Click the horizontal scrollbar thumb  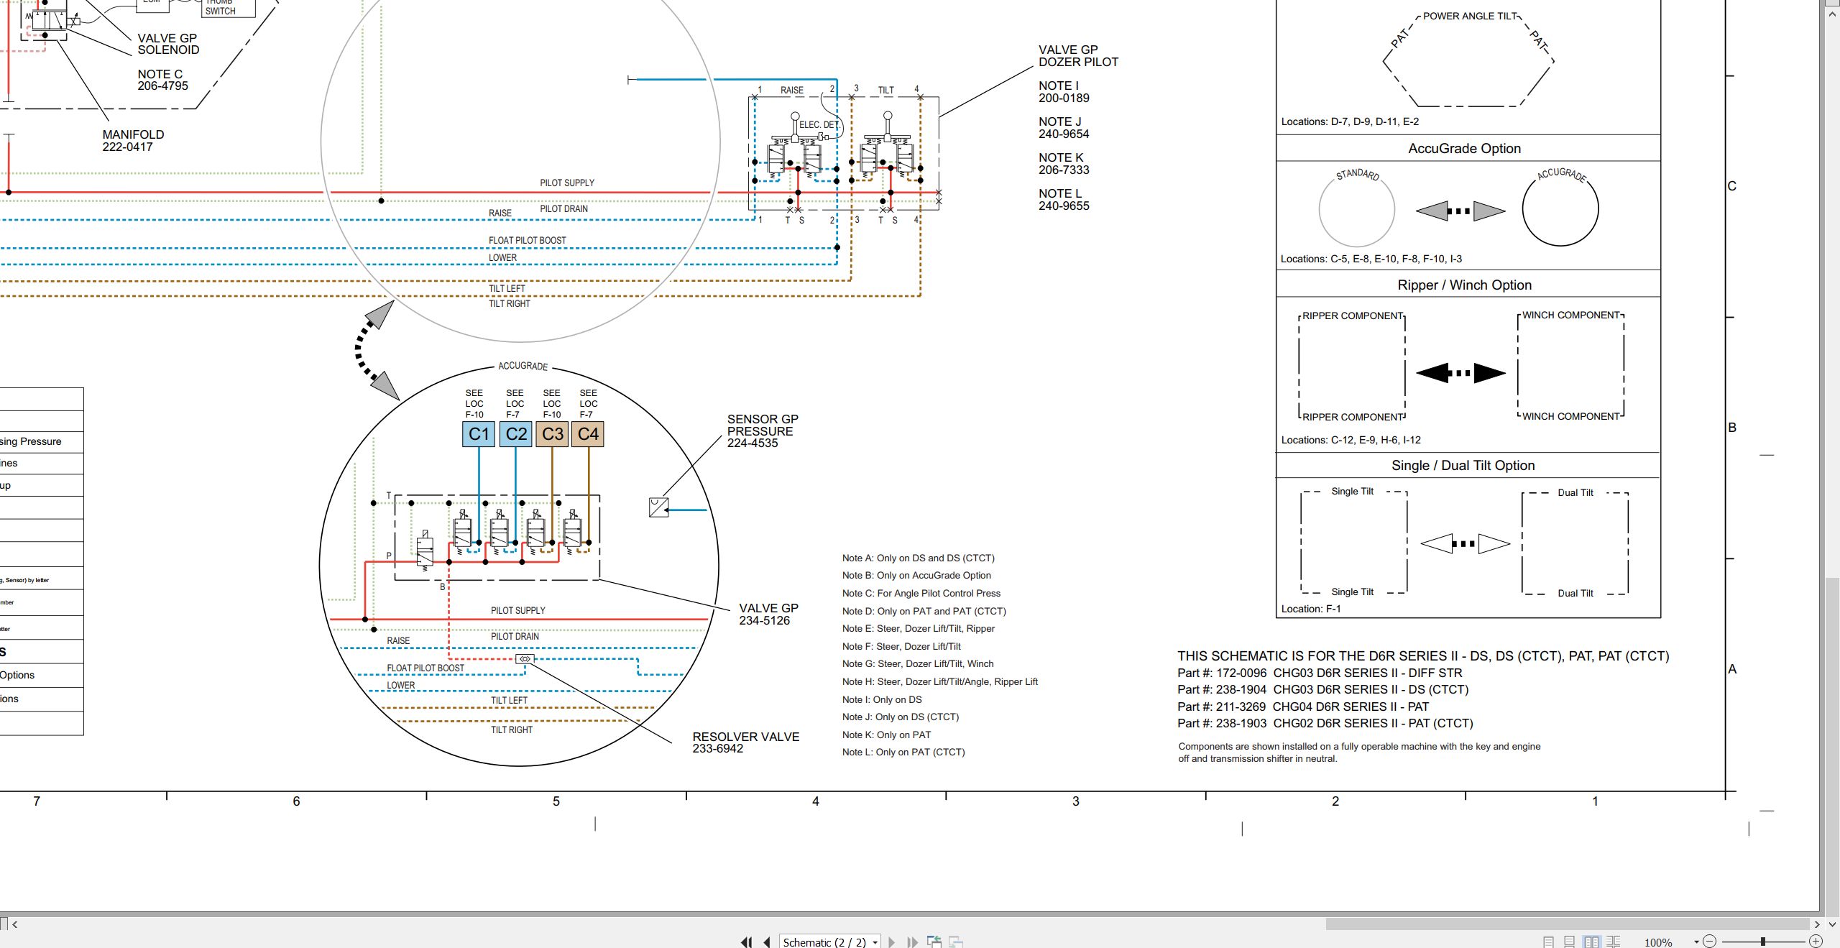1566,924
